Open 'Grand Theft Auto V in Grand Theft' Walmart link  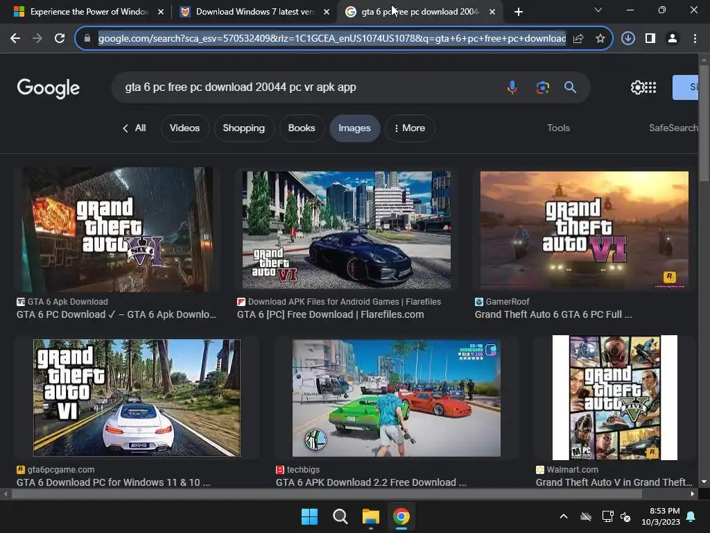614,482
